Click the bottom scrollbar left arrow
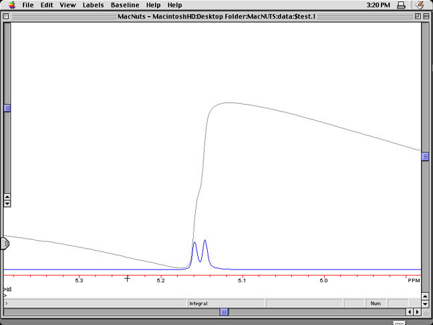 pyautogui.click(x=409, y=312)
